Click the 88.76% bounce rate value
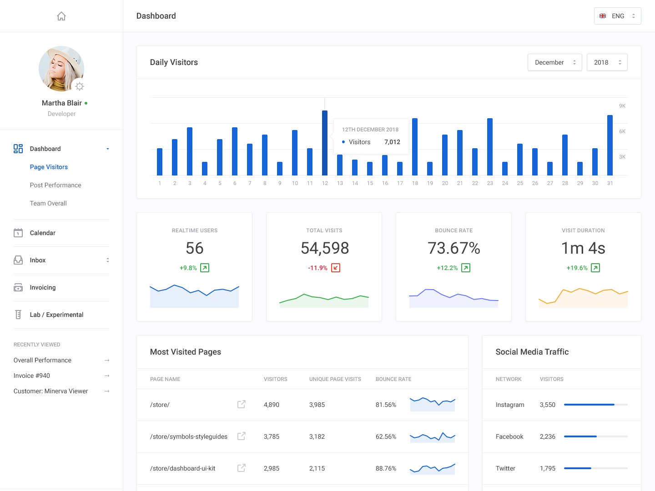This screenshot has width=655, height=491. [x=386, y=468]
